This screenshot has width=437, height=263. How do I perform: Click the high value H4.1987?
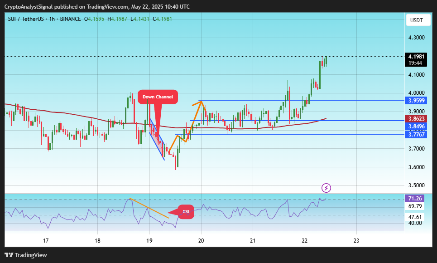click(x=117, y=19)
